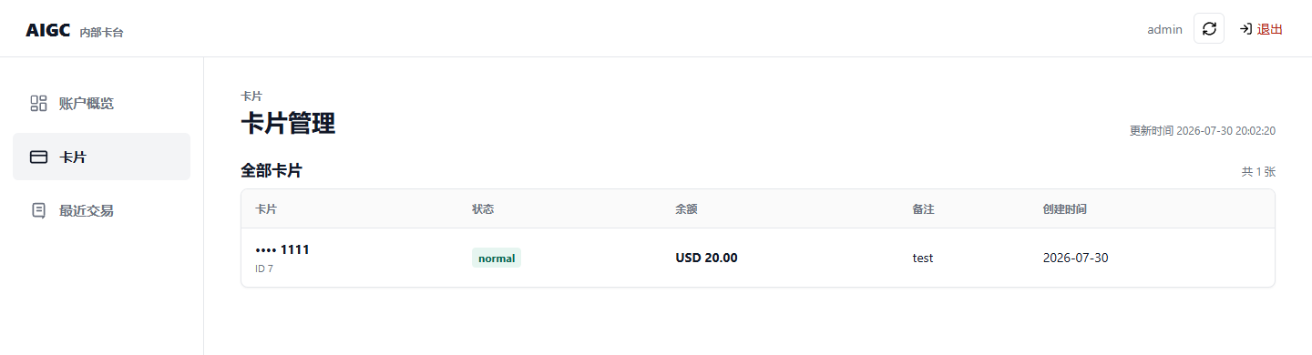1312x355 pixels.
Task: Click the 账户概览 grid icon
Action: click(38, 103)
